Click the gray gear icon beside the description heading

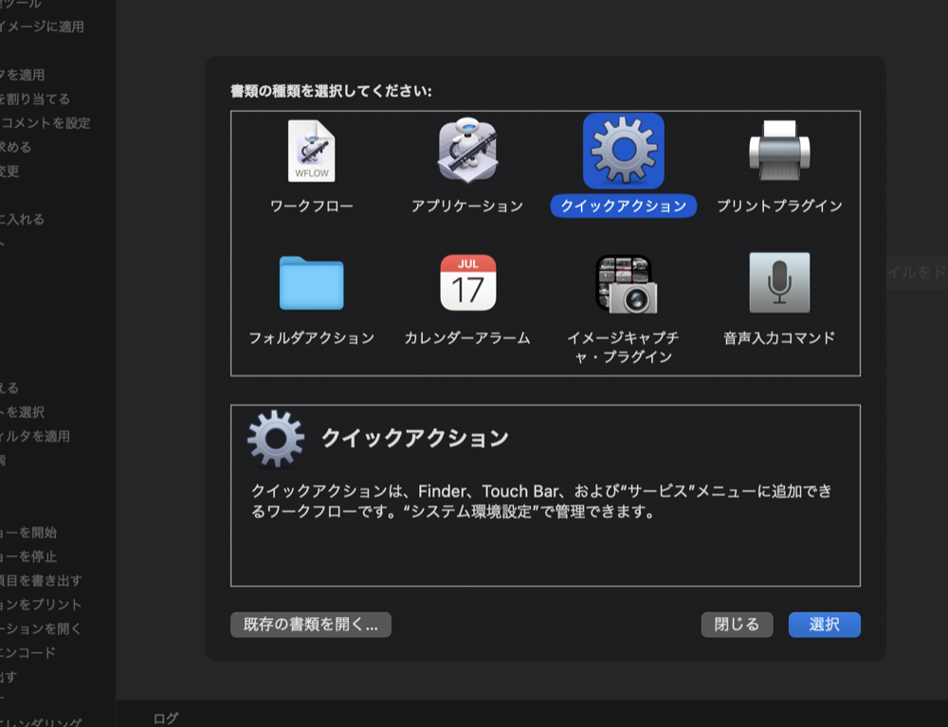[276, 435]
